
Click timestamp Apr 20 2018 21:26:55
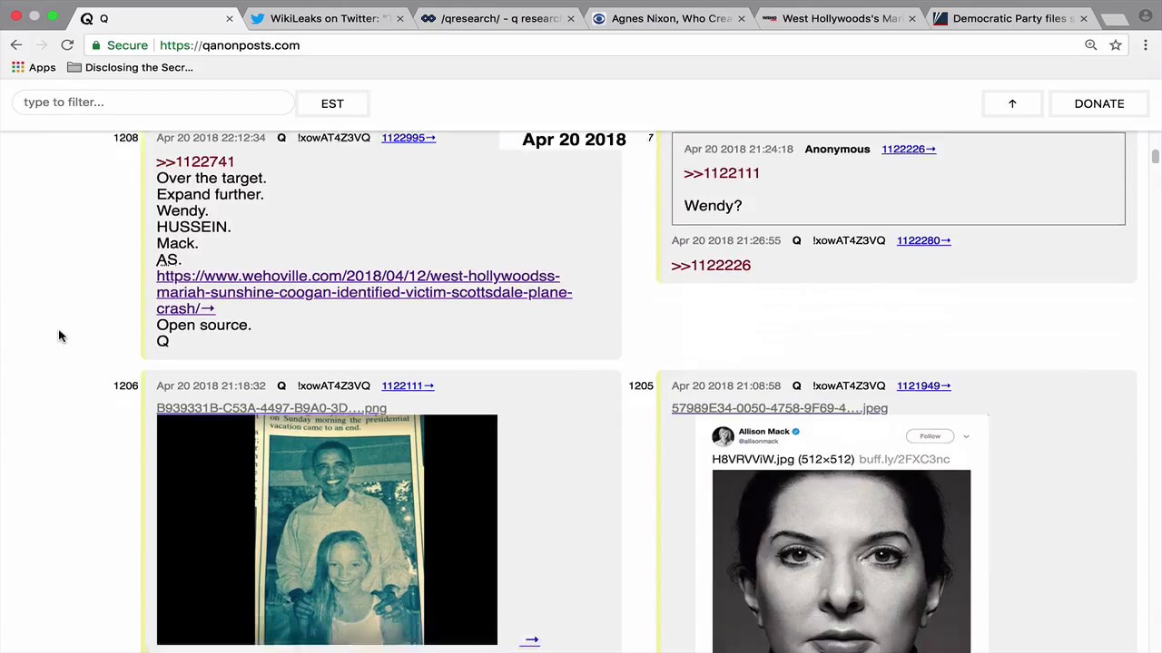coord(726,240)
